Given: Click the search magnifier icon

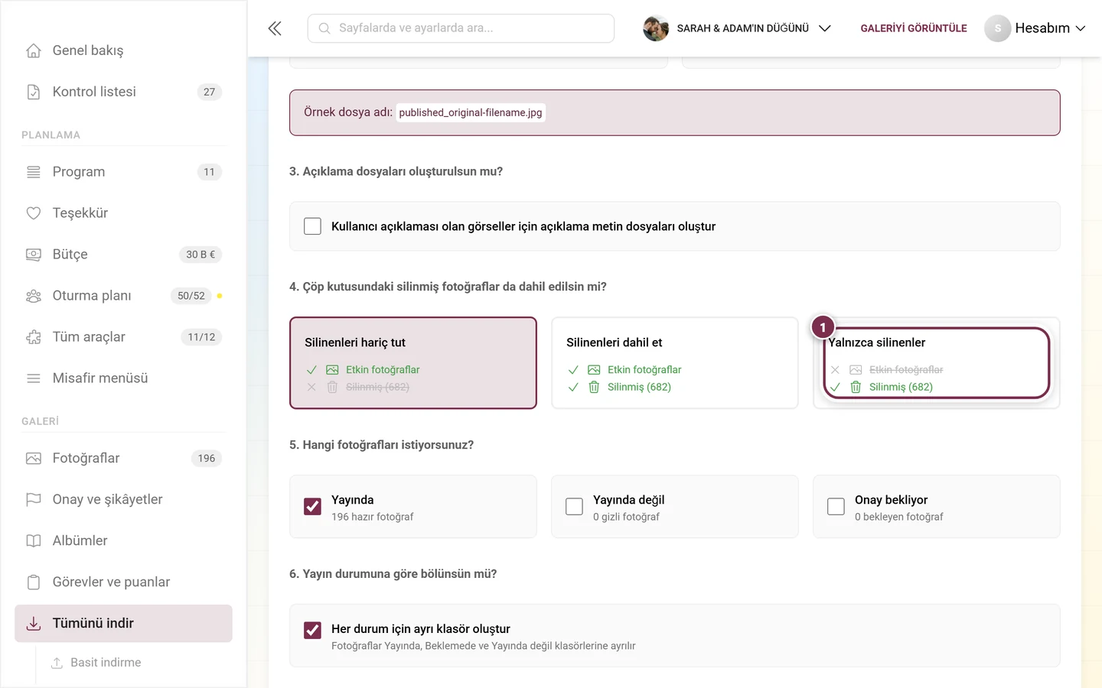Looking at the screenshot, I should click(x=324, y=28).
